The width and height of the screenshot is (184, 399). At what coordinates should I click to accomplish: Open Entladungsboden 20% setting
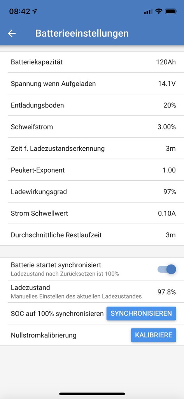92,105
